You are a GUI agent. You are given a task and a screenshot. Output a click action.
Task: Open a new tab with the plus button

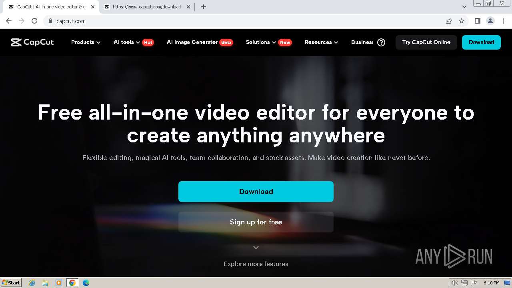pyautogui.click(x=204, y=7)
